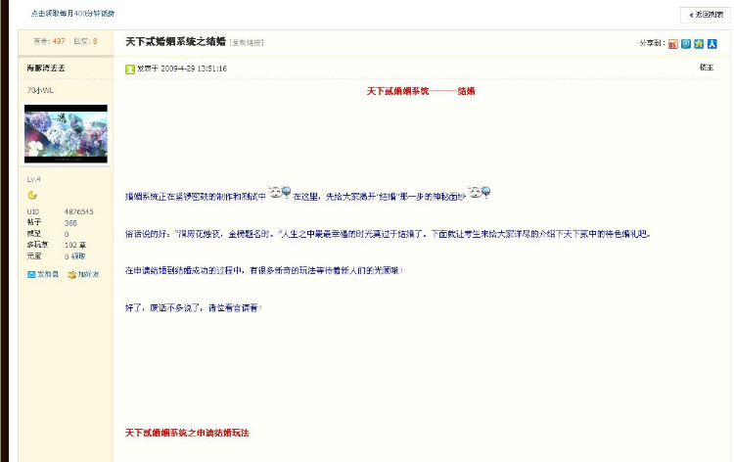
Task: Open the poster's avatar image
Action: pos(66,134)
